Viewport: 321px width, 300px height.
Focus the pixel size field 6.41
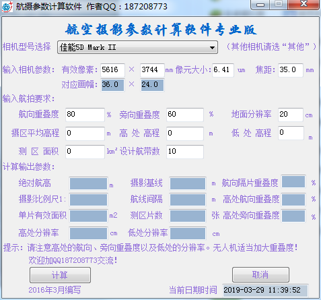(x=223, y=70)
